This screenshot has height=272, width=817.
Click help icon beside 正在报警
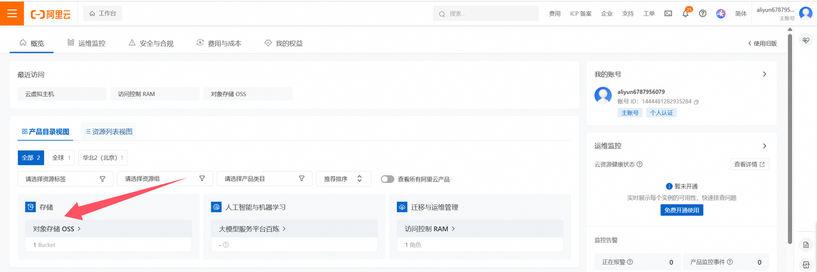pos(630,262)
